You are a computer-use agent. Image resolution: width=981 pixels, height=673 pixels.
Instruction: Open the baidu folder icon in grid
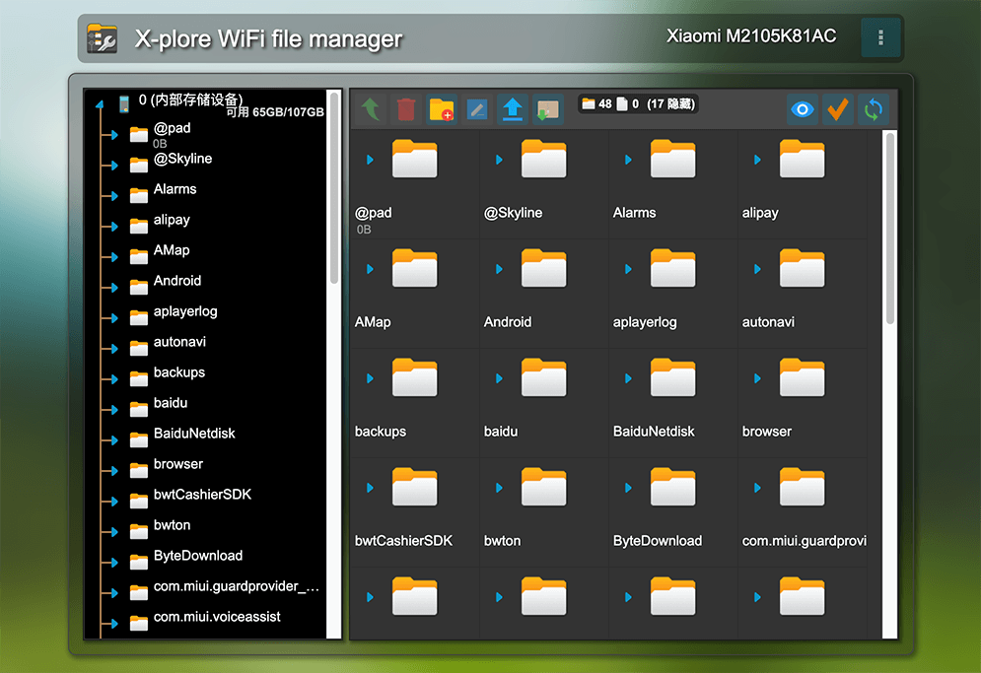[x=543, y=377]
